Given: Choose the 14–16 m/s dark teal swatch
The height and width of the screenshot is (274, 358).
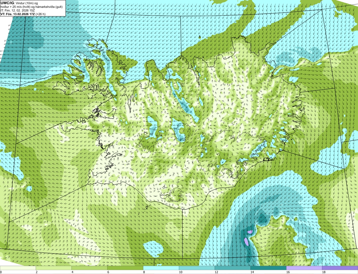Looking at the screenshot, I should 268,268.
